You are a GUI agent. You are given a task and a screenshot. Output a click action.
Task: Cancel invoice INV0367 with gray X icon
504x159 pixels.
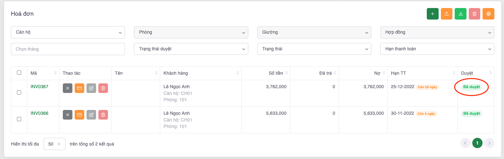(x=68, y=88)
